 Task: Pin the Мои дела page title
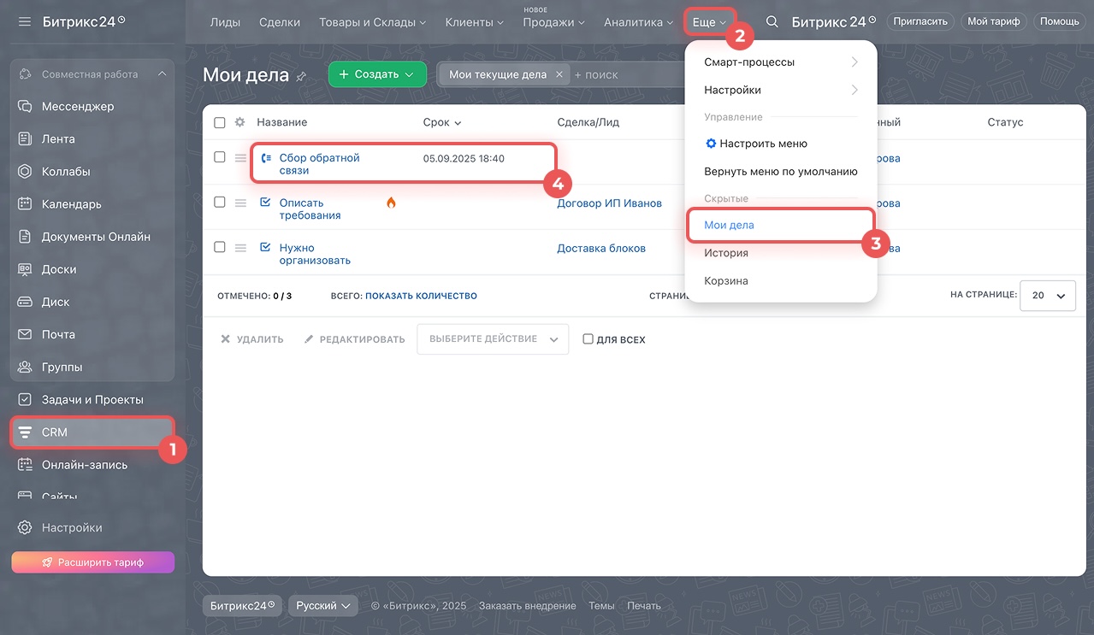[301, 76]
